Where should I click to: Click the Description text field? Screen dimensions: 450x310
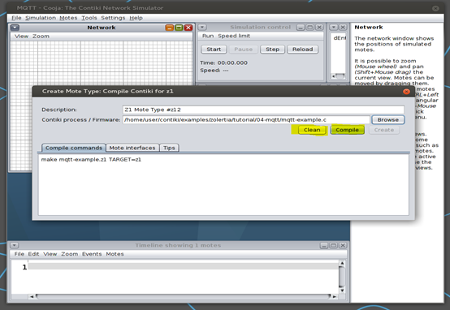tap(263, 110)
